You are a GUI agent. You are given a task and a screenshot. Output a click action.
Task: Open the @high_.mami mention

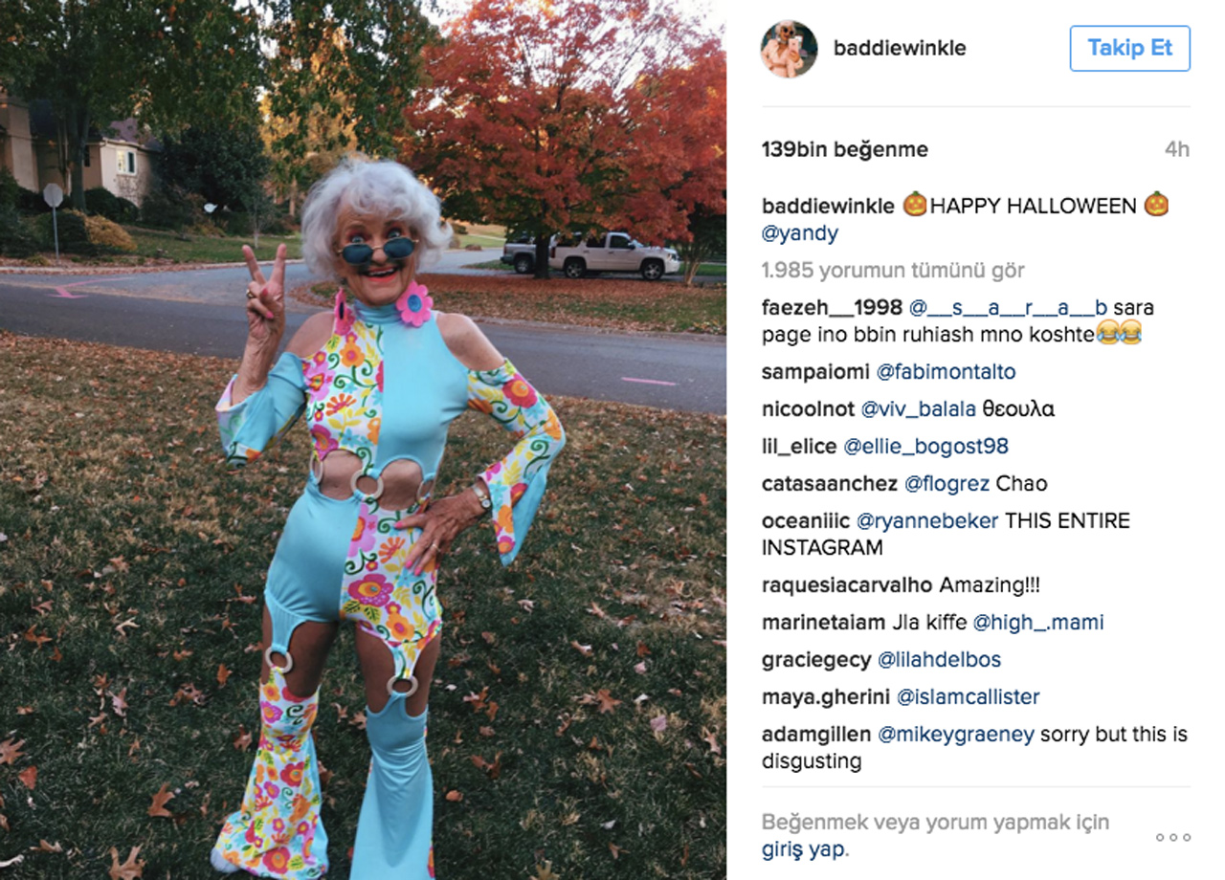pyautogui.click(x=1038, y=623)
